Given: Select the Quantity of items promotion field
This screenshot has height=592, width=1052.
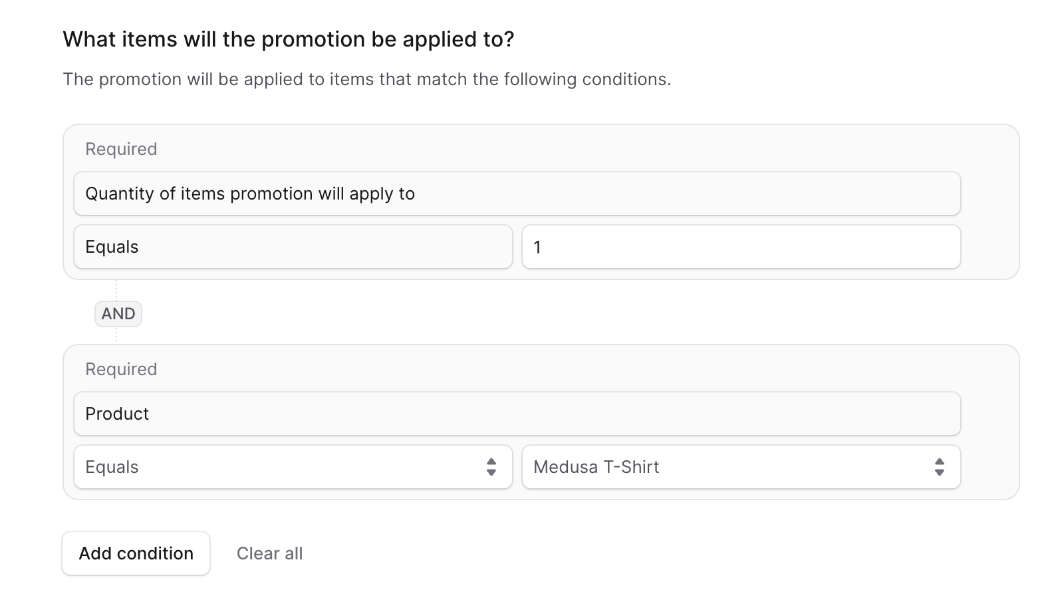Looking at the screenshot, I should (517, 194).
